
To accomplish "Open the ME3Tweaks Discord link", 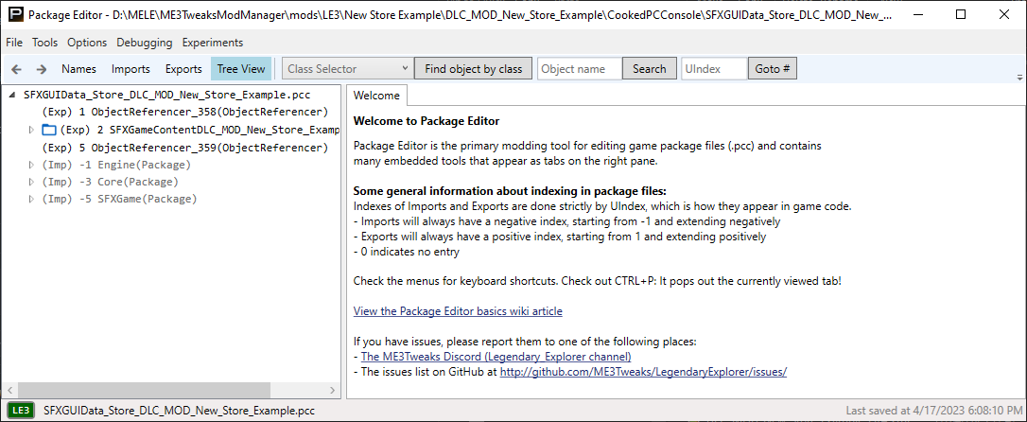I will point(496,357).
